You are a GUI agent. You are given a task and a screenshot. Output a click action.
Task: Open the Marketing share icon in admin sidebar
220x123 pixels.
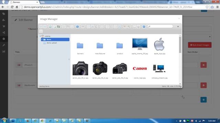coord(4,33)
